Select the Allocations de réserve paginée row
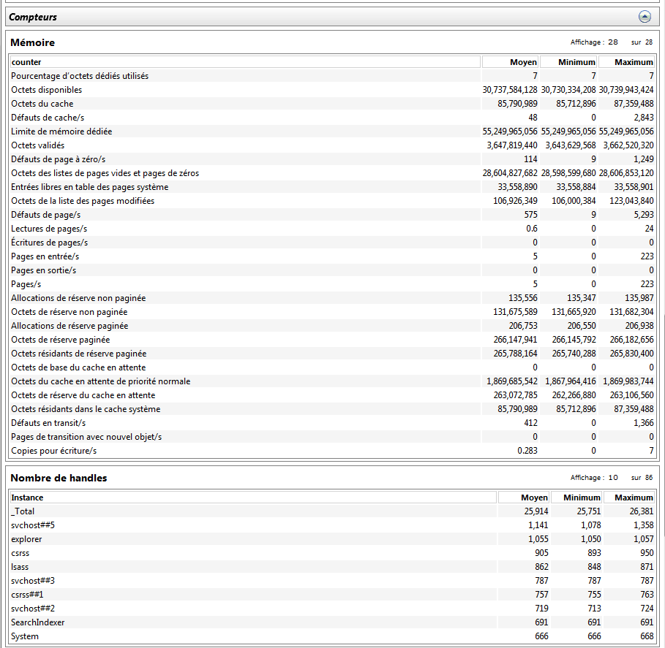 332,326
